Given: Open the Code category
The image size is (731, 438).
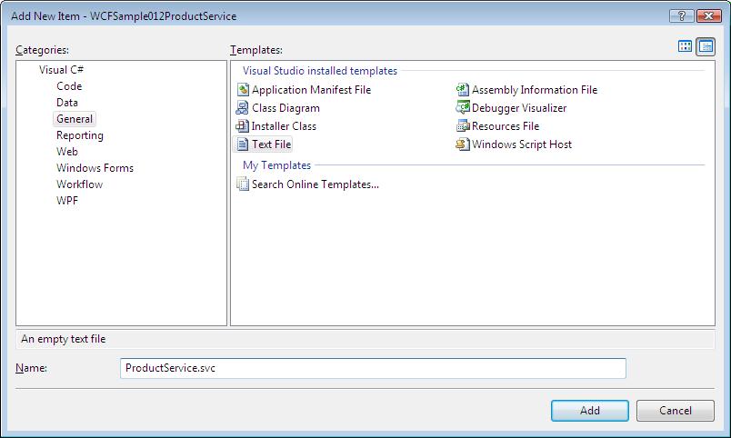Looking at the screenshot, I should tap(69, 86).
